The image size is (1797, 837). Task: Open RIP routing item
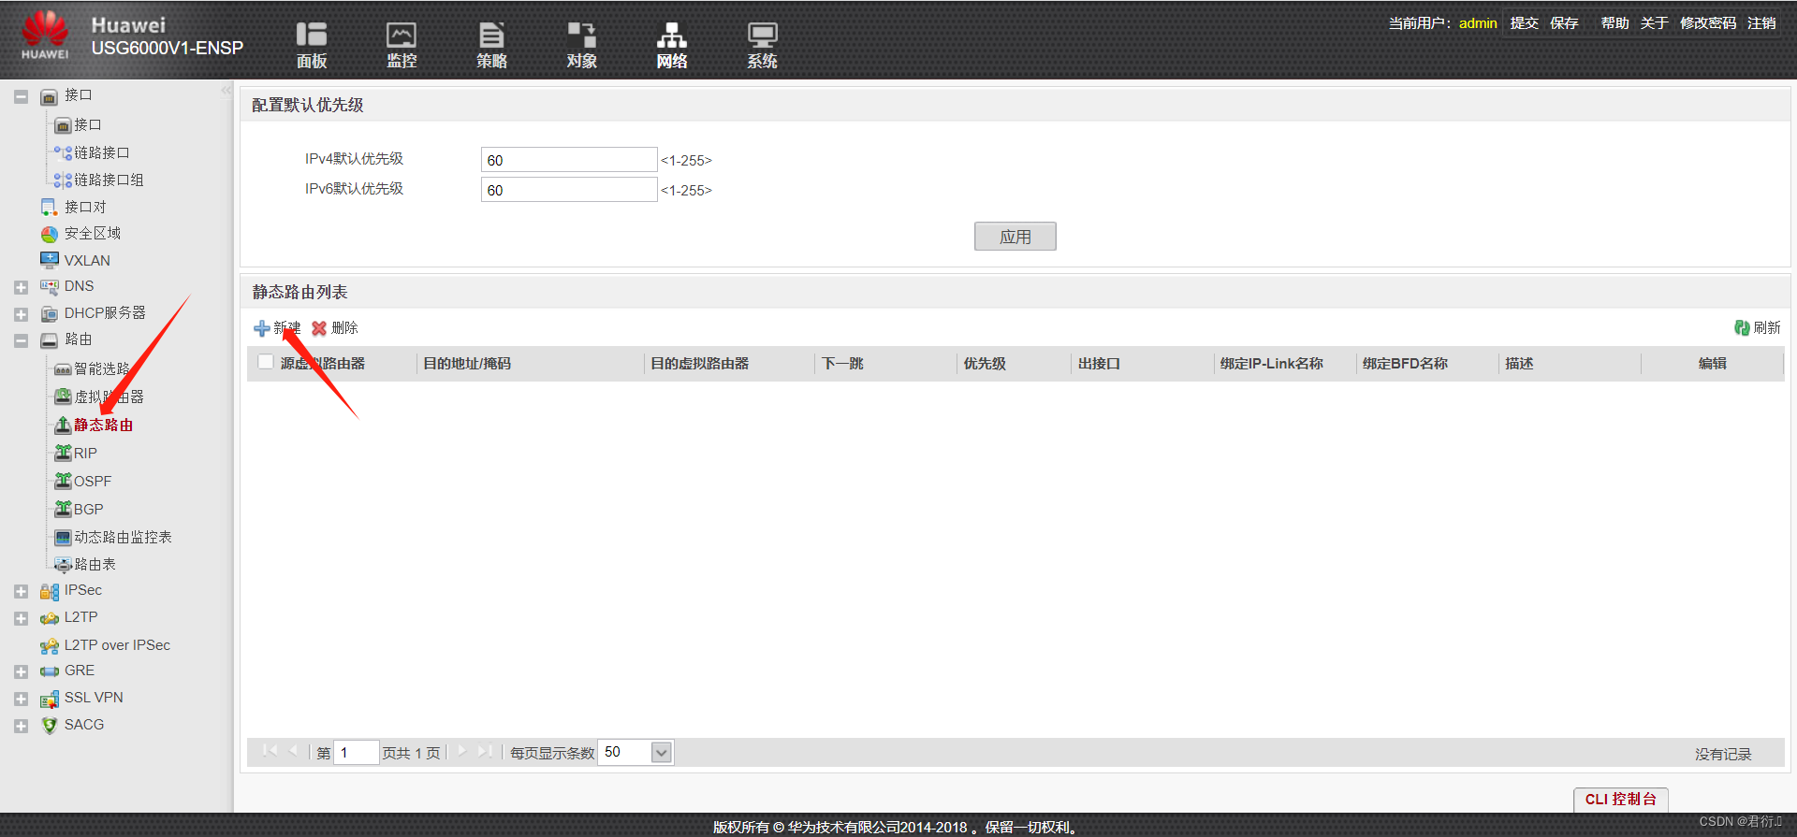coord(85,453)
